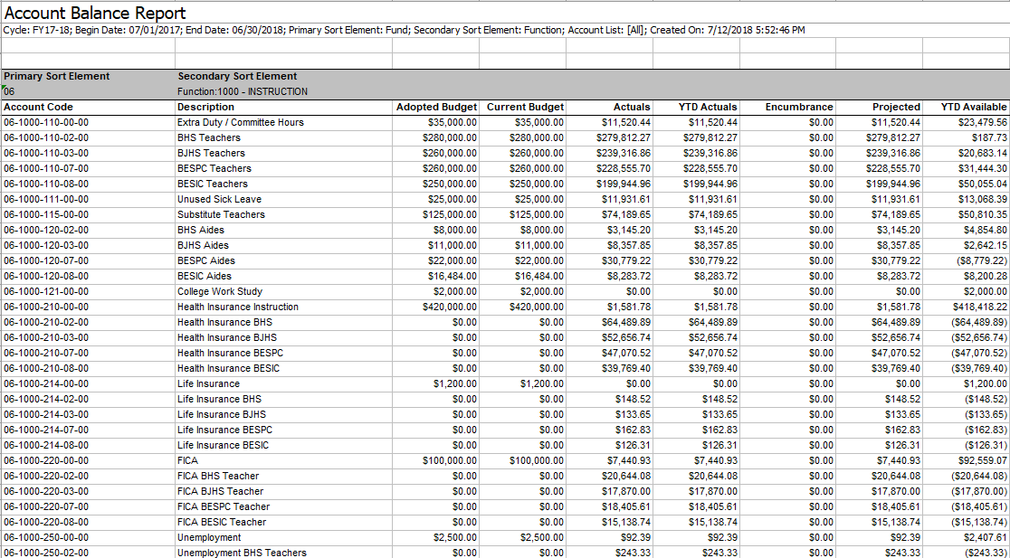Click the Unemployment BHS Teachers description
Image resolution: width=1010 pixels, height=558 pixels.
[243, 553]
